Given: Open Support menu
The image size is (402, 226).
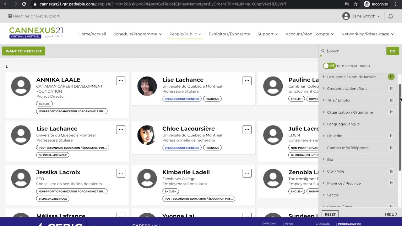Looking at the screenshot, I should click(x=268, y=34).
